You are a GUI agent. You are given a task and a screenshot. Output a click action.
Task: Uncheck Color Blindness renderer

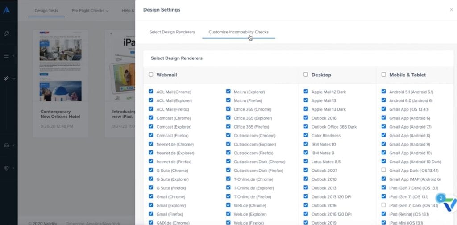tap(305, 135)
